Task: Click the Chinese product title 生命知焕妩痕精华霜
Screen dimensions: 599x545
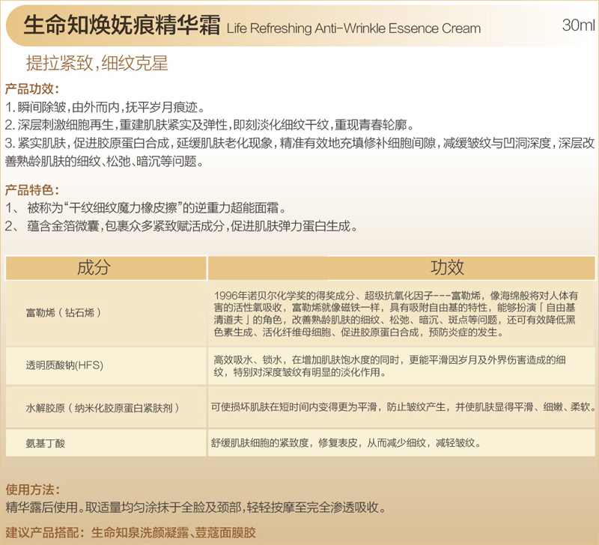Action: pyautogui.click(x=124, y=28)
